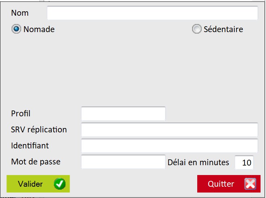
Task: Click the Profil label text
Action: 21,113
